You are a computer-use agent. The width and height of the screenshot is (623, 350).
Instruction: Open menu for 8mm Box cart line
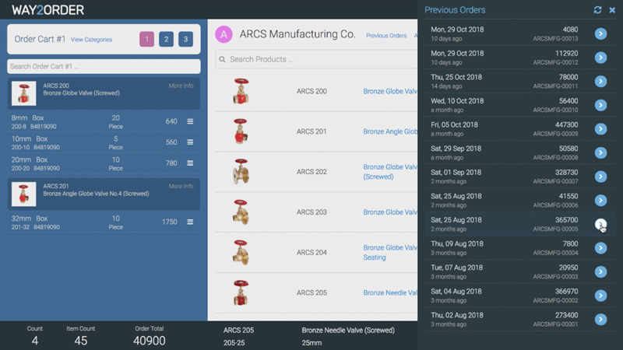[x=190, y=121]
